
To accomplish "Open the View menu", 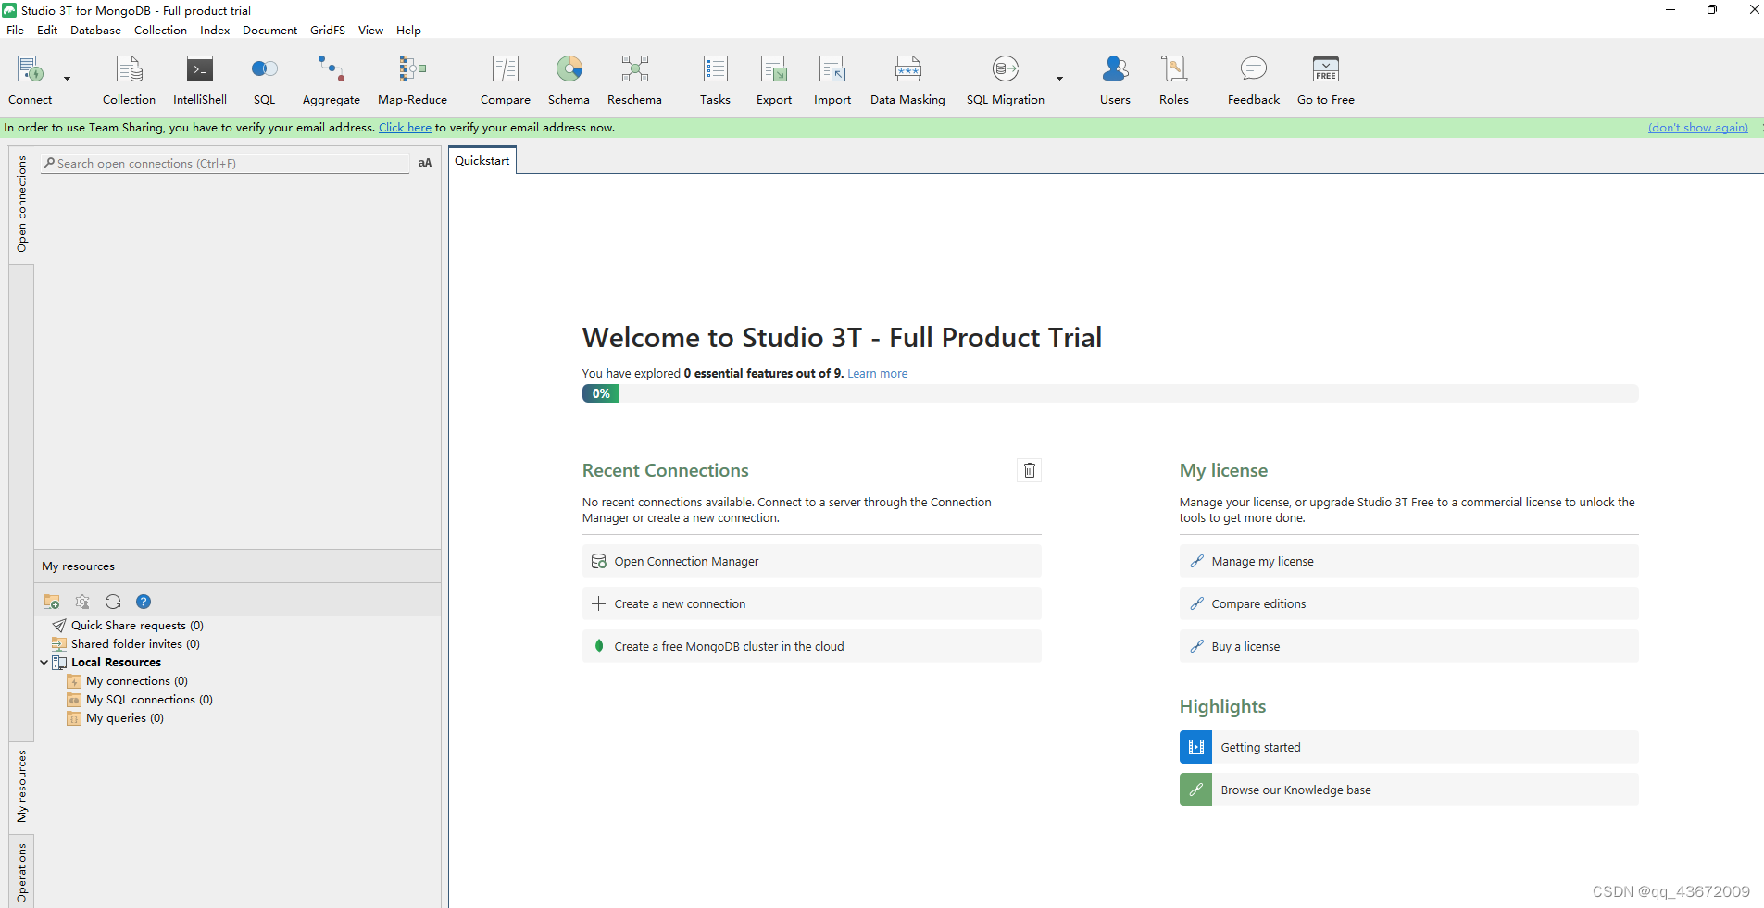I will pyautogui.click(x=370, y=31).
